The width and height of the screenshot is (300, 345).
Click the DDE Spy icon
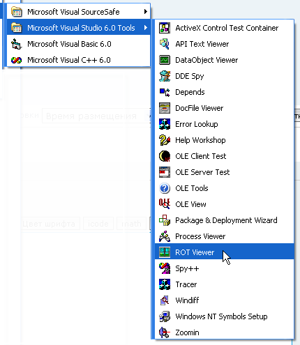coord(165,76)
